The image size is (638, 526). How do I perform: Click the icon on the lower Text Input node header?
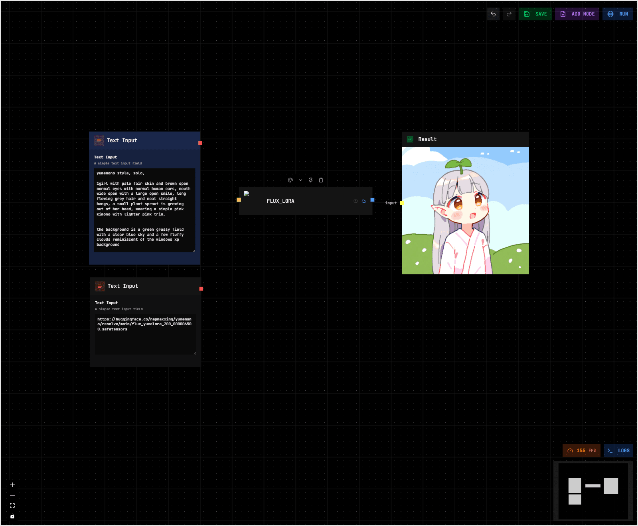[100, 286]
